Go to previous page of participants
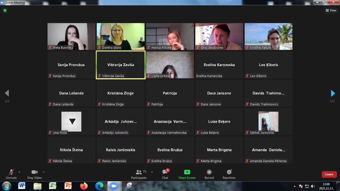Image resolution: width=340 pixels, height=191 pixels. pyautogui.click(x=7, y=93)
